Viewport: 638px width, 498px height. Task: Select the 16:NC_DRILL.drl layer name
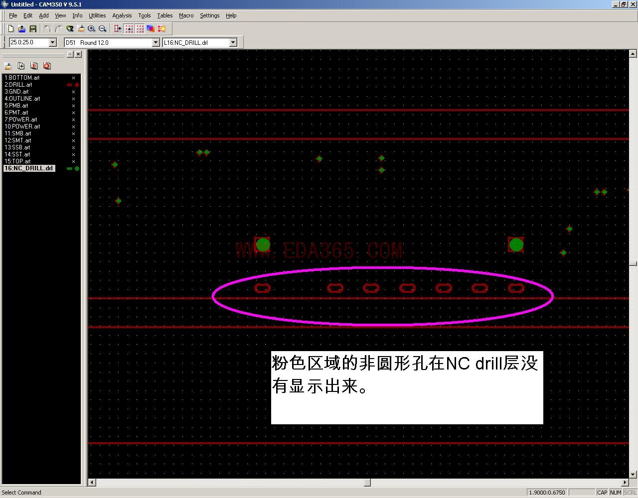click(x=29, y=168)
